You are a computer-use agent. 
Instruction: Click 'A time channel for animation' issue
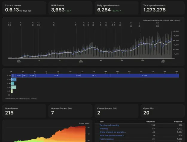(113, 132)
